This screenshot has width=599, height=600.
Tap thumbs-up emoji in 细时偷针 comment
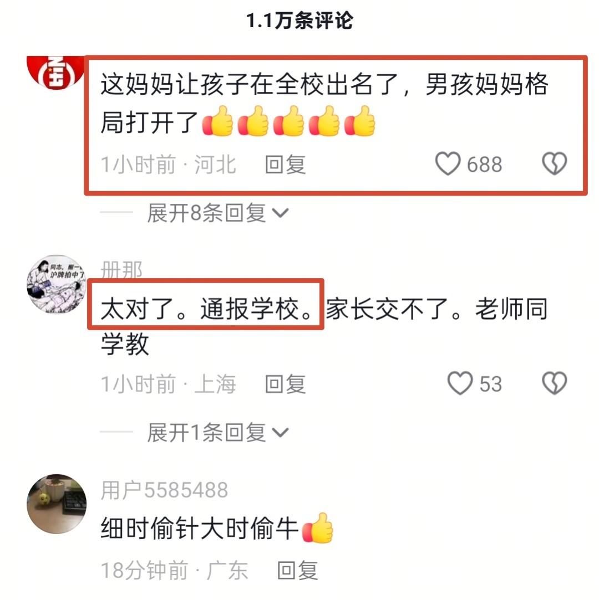coord(317,528)
